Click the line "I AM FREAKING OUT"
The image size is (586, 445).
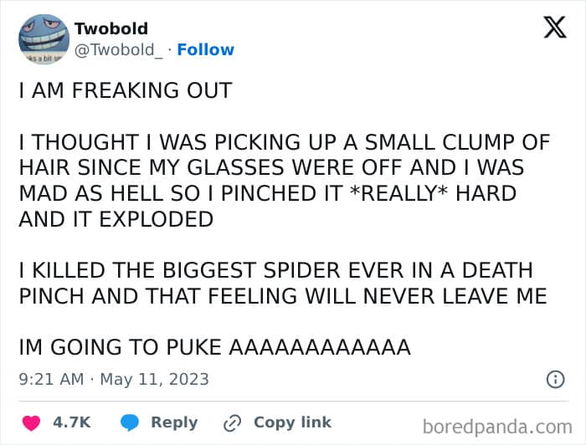pyautogui.click(x=126, y=90)
